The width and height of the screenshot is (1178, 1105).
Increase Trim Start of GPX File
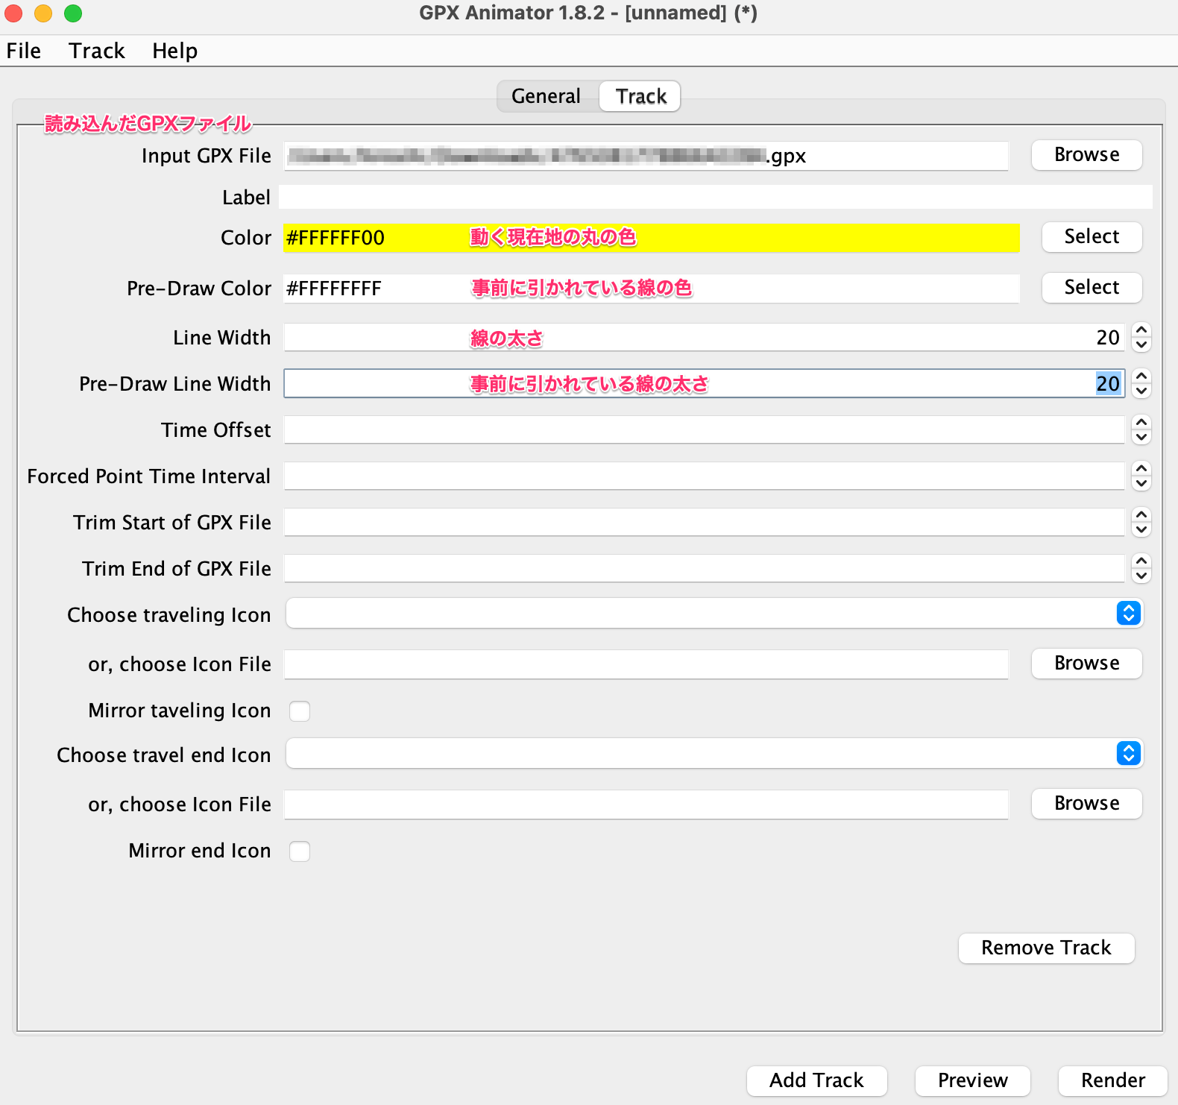coord(1141,514)
